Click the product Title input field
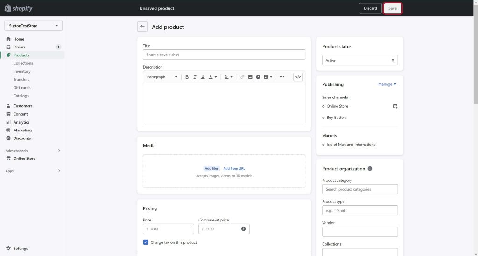Image resolution: width=478 pixels, height=256 pixels. [224, 55]
